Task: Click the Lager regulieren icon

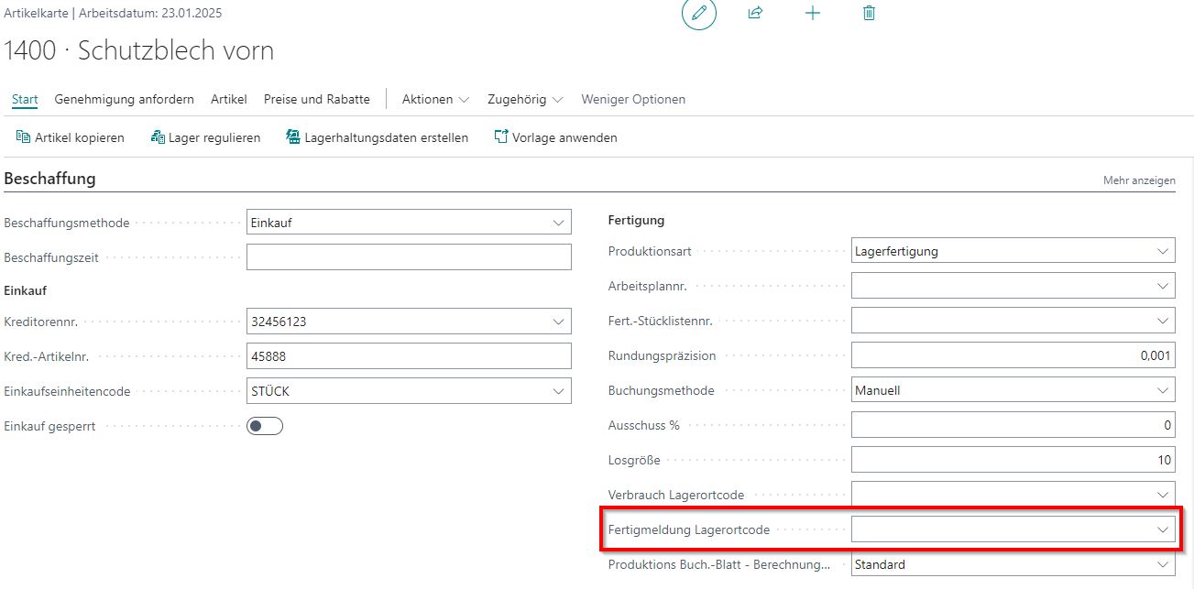Action: point(158,137)
